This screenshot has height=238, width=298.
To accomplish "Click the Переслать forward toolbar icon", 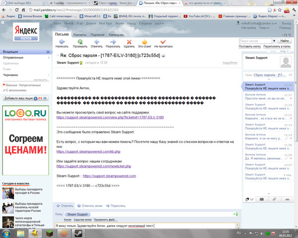I will pos(113,42).
